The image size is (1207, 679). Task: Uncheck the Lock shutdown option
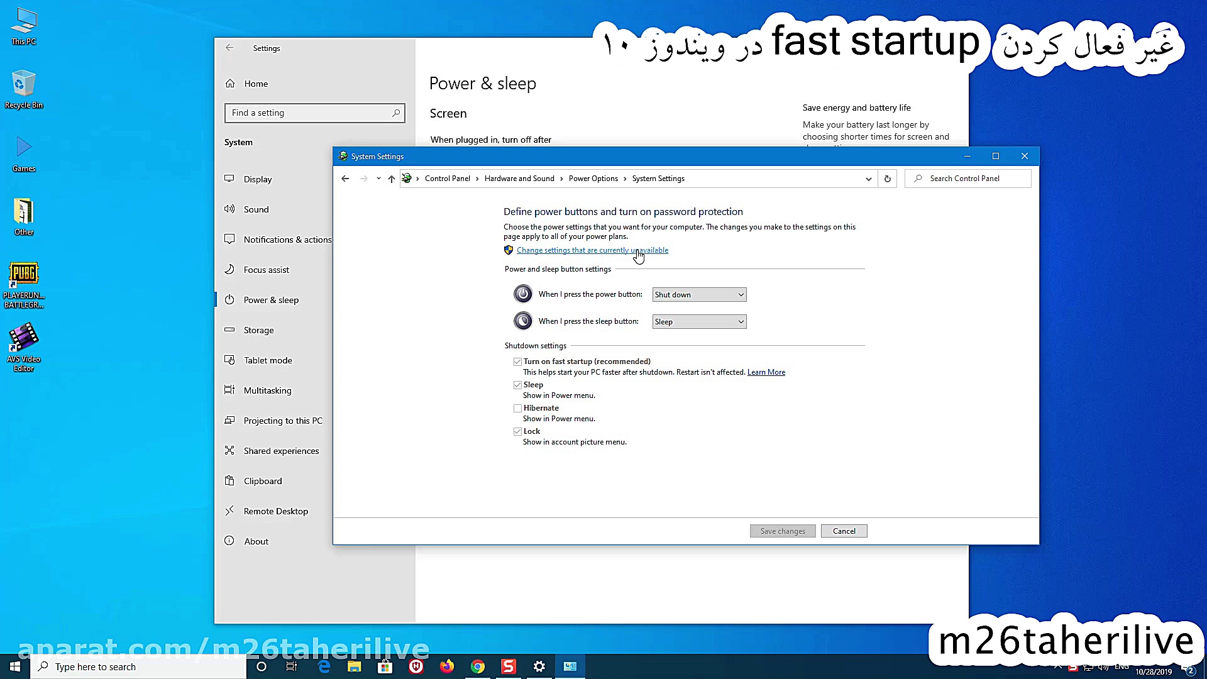pyautogui.click(x=517, y=431)
